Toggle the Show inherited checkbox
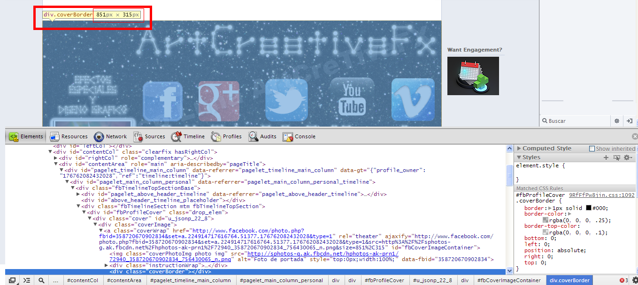Viewport: 638px width, 285px height. point(592,149)
